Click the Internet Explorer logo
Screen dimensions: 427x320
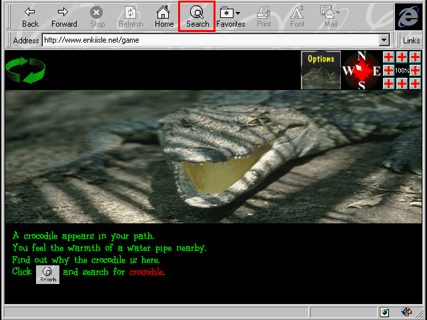408,17
